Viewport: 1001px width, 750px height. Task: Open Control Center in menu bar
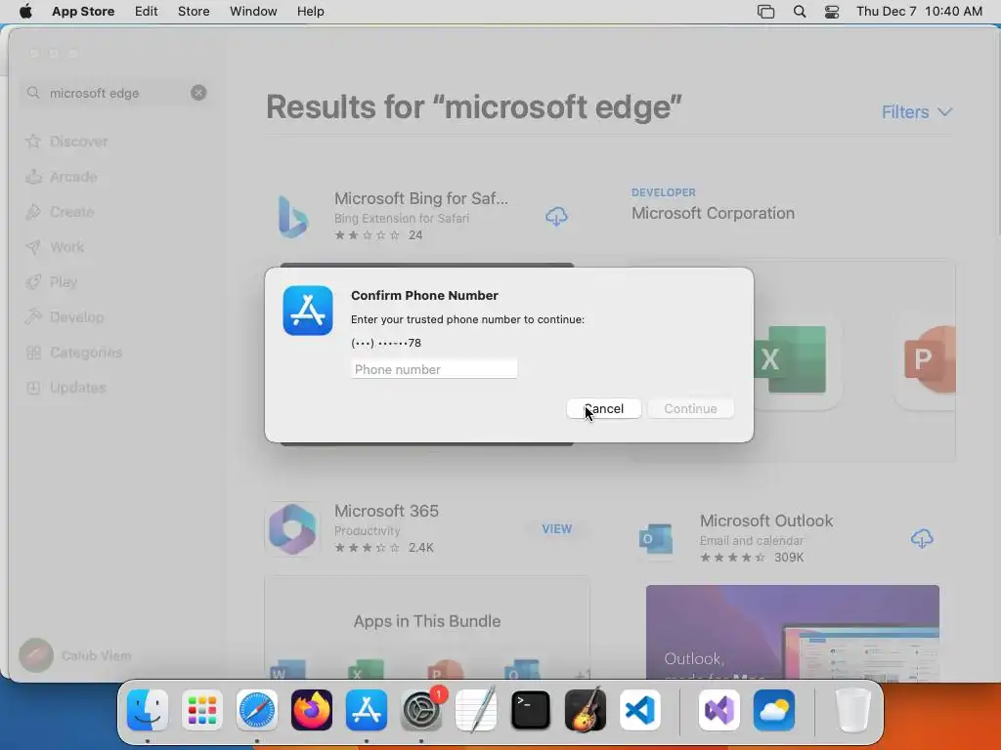coord(832,11)
